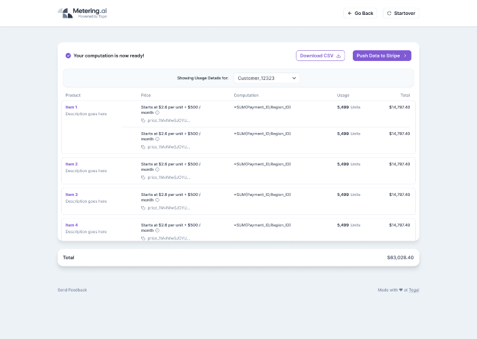Copy the price ID in Item 1's second row

[143, 146]
